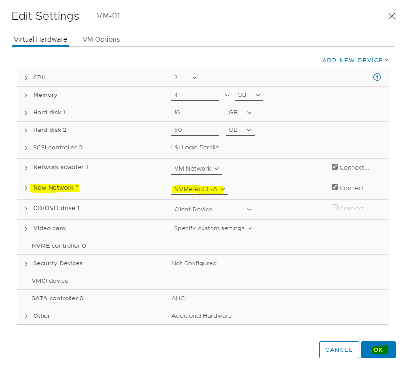Open the Specify custom settings dropdown

[213, 228]
